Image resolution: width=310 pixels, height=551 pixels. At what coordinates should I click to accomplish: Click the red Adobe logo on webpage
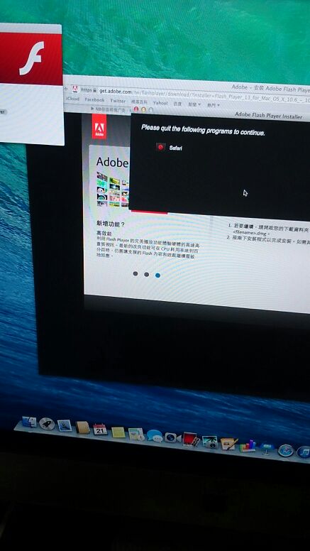pos(99,126)
